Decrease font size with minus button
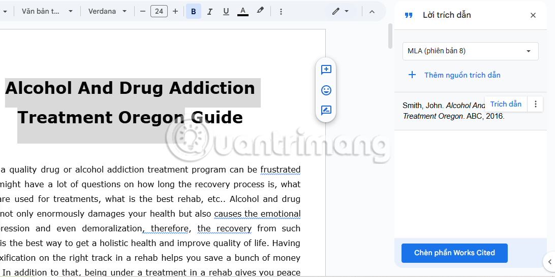 point(143,11)
